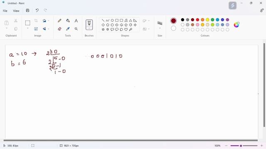Select Colour 2 background swatch

(x=173, y=28)
